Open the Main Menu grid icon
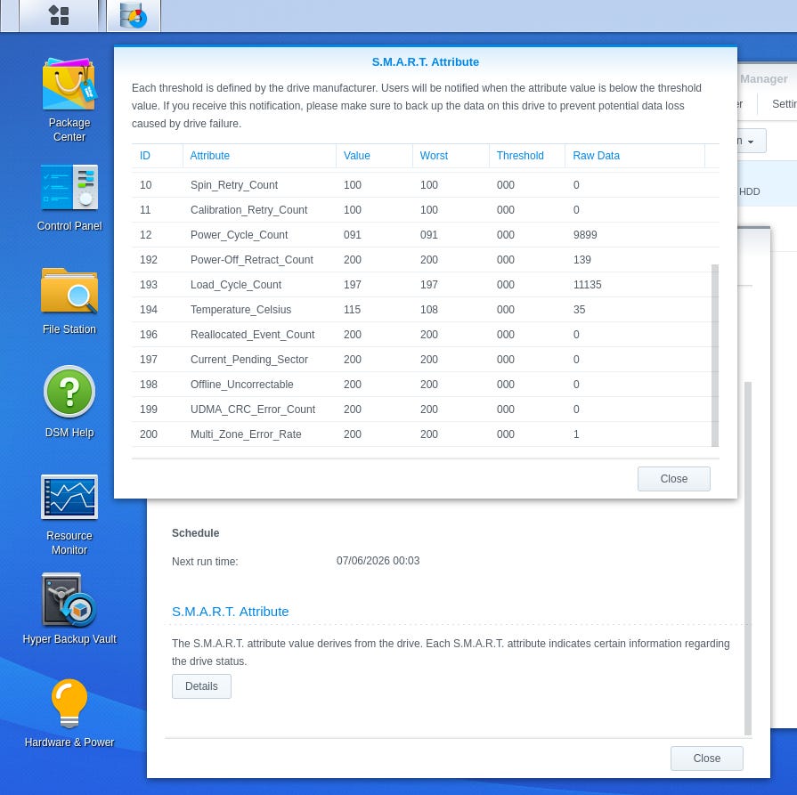Viewport: 797px width, 795px height. click(59, 15)
